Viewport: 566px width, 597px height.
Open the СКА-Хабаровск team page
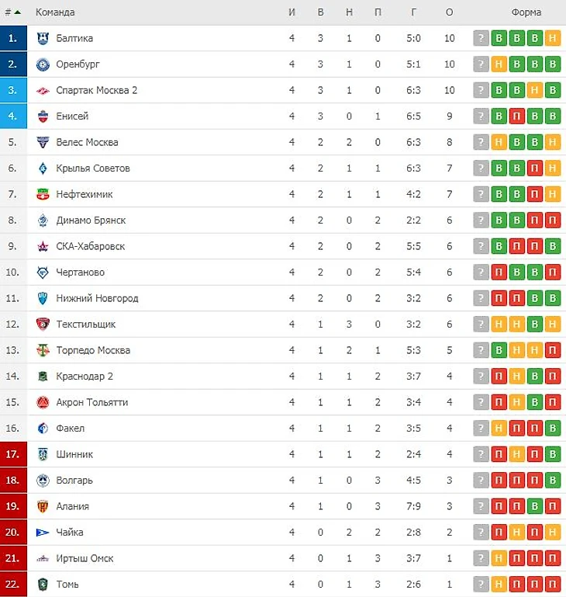(x=90, y=246)
